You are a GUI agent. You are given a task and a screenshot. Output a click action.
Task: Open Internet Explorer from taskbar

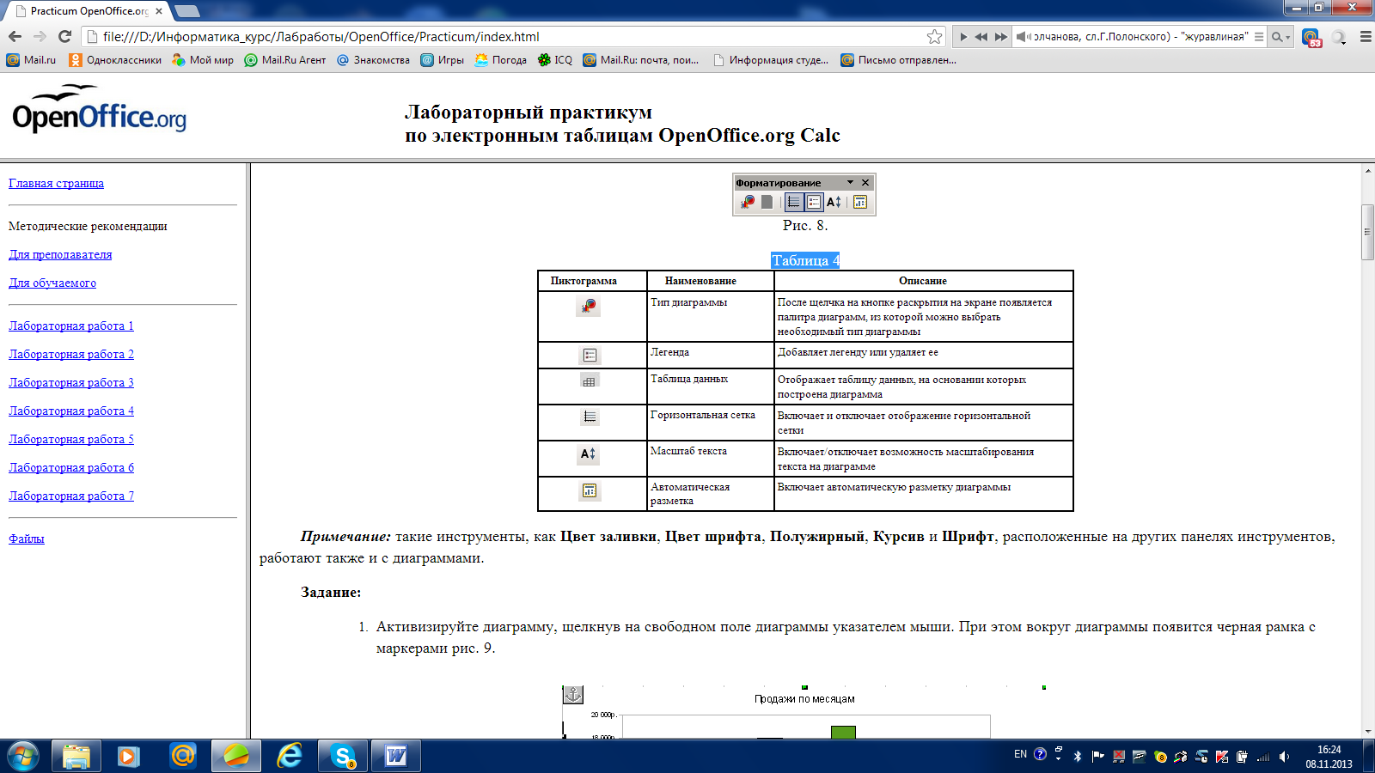pos(290,756)
